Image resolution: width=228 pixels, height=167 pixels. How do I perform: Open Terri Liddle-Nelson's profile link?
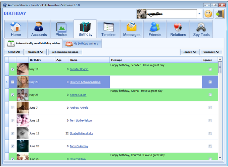[81, 120]
